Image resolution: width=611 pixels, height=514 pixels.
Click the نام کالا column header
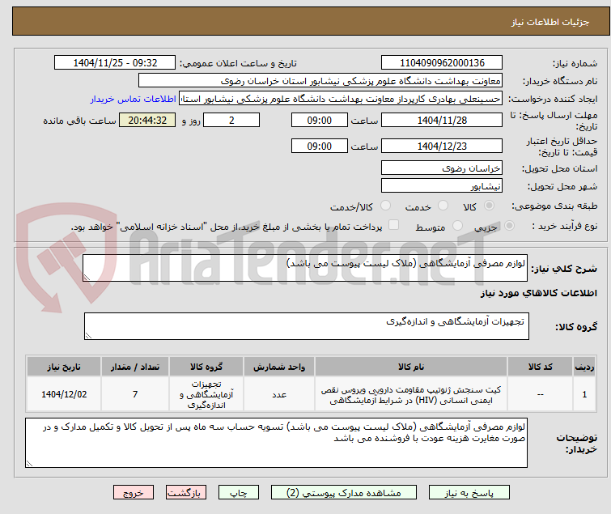point(411,367)
